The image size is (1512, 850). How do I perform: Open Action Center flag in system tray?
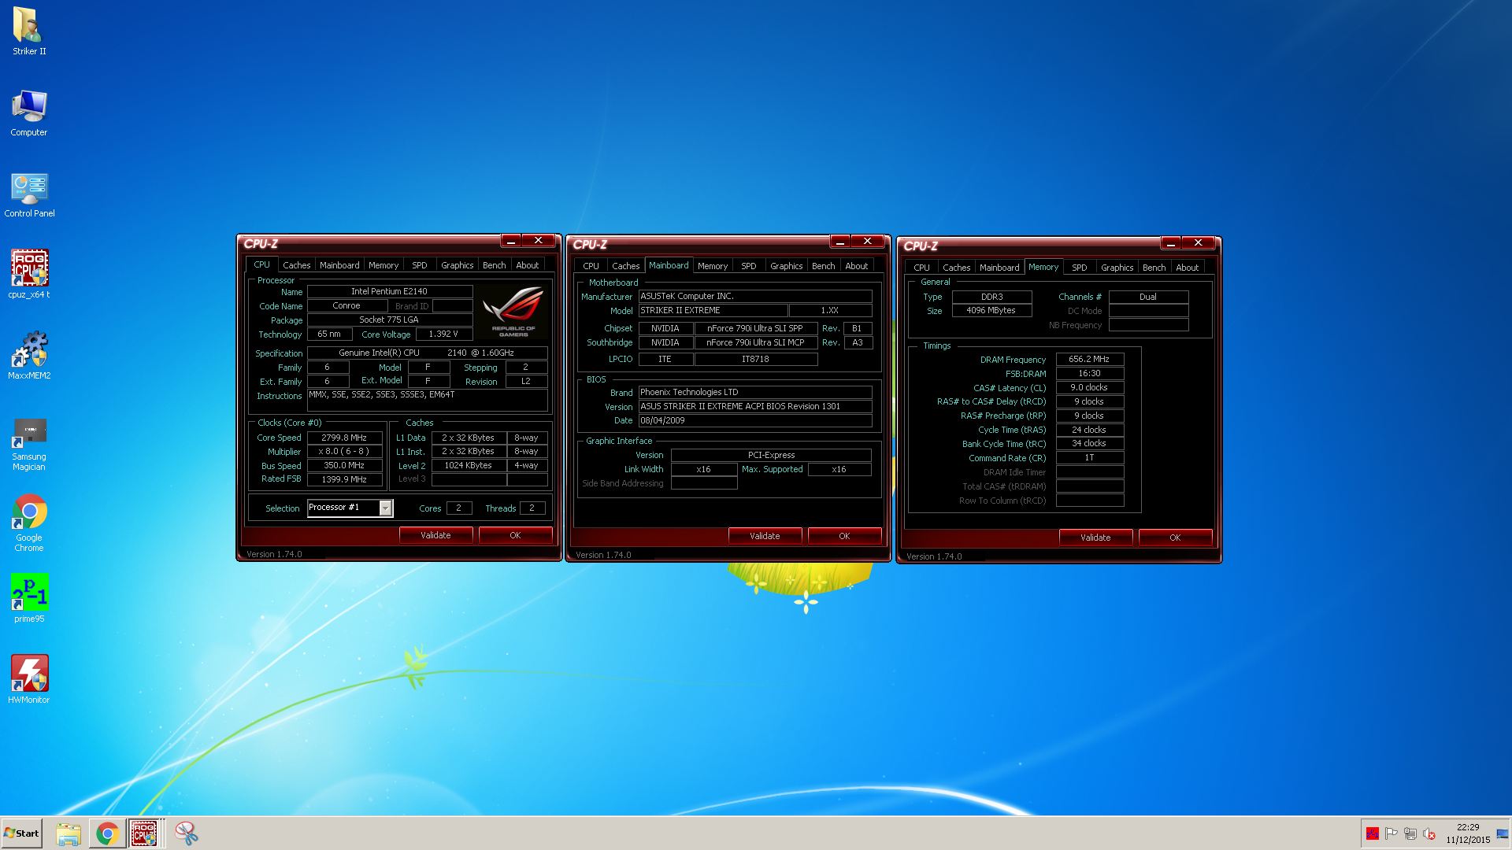(x=1392, y=833)
